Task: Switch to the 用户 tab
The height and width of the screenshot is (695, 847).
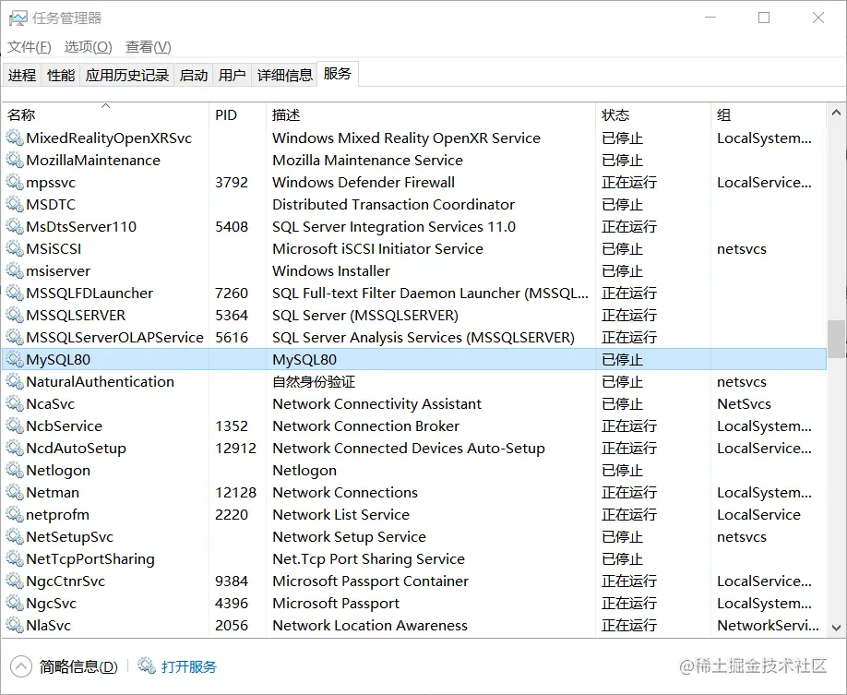Action: coord(233,75)
